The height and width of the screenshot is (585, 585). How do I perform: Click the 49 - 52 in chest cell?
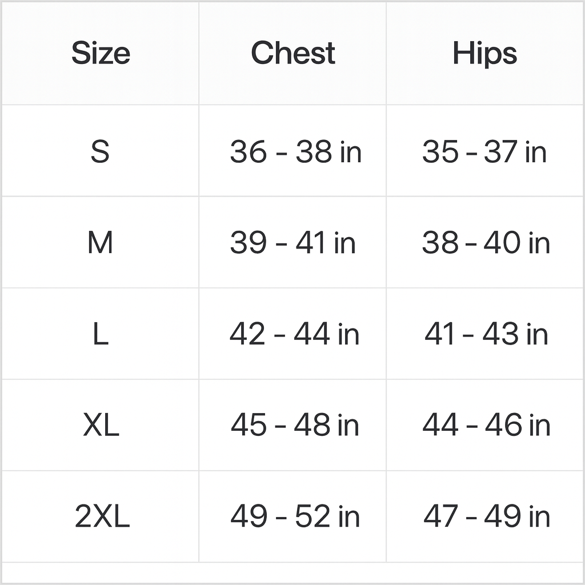(x=295, y=517)
